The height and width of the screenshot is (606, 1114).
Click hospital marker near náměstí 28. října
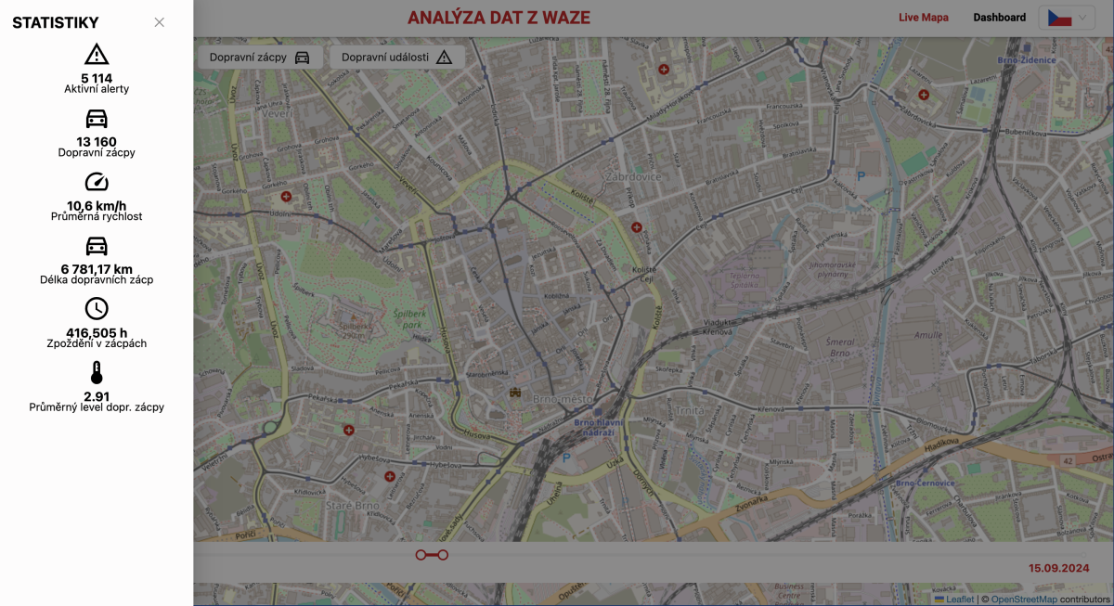pyautogui.click(x=664, y=69)
